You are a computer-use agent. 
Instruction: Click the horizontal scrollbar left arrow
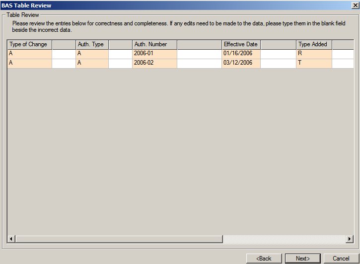[x=11, y=239]
